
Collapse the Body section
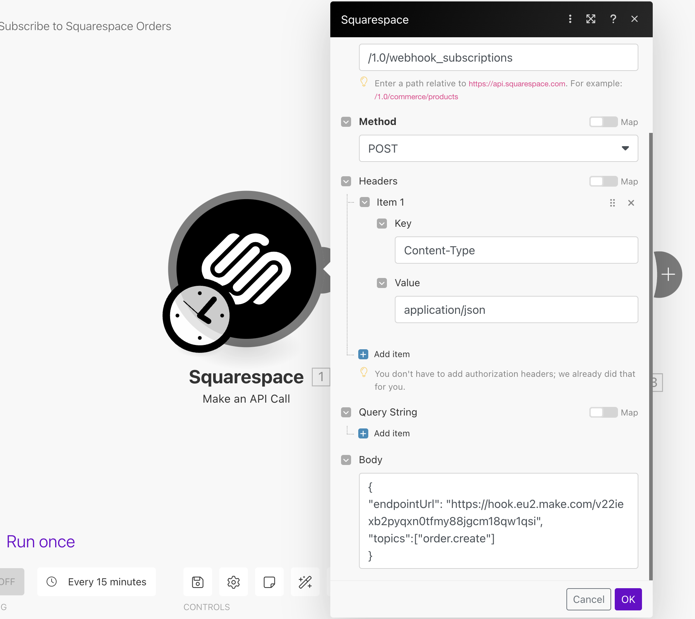(346, 460)
